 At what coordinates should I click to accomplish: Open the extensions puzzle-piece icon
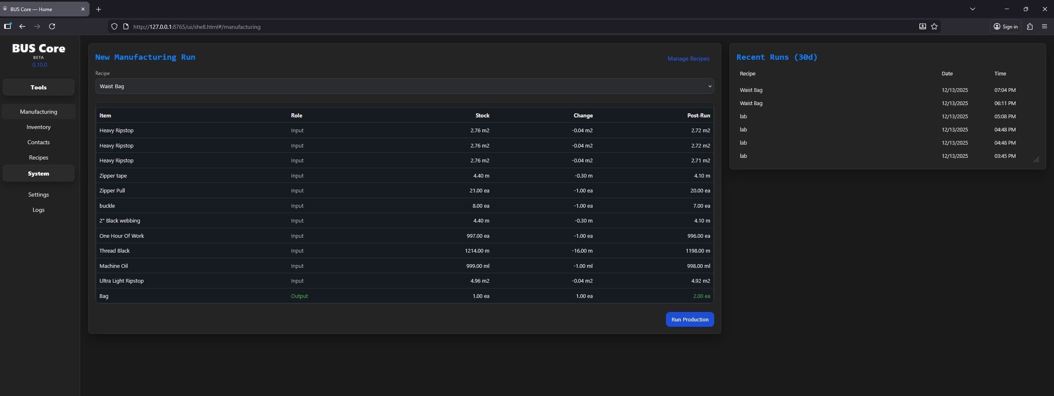click(1030, 26)
